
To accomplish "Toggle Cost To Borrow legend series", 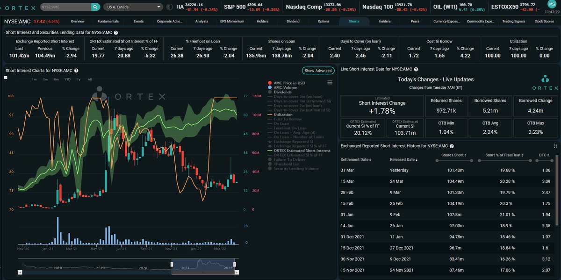I will click(284, 119).
